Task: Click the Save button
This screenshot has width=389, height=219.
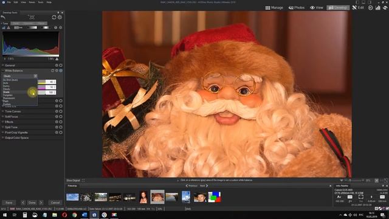Action: point(9,203)
